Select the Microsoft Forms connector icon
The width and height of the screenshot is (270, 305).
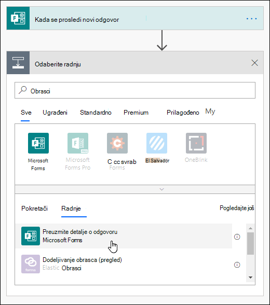point(38,143)
